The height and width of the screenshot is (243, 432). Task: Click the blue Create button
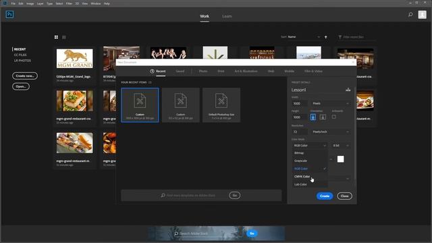click(325, 196)
